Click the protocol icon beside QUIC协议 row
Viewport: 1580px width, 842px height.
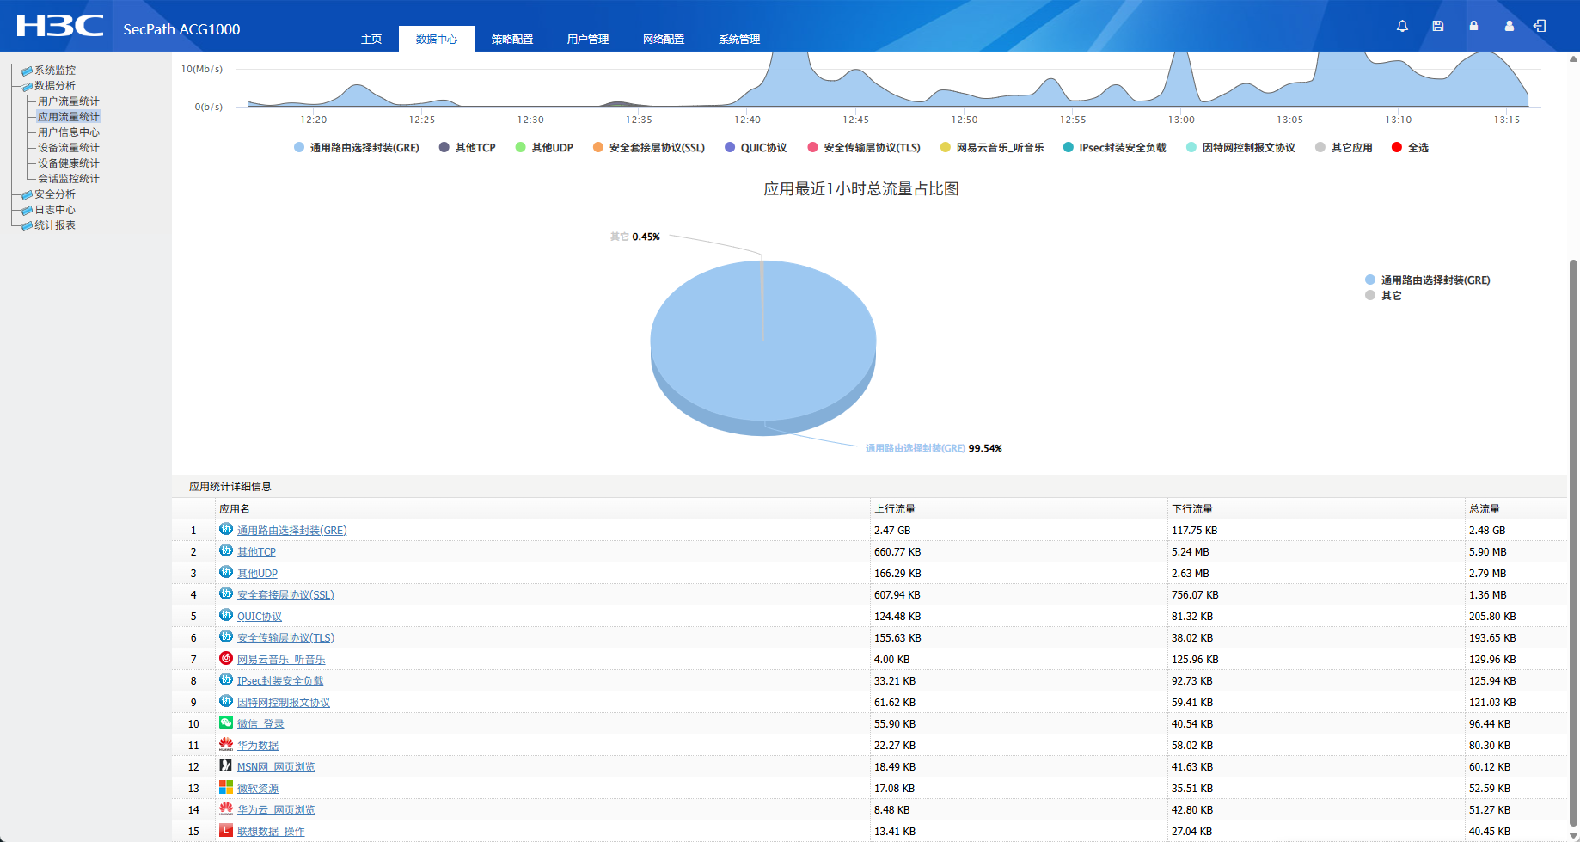226,615
